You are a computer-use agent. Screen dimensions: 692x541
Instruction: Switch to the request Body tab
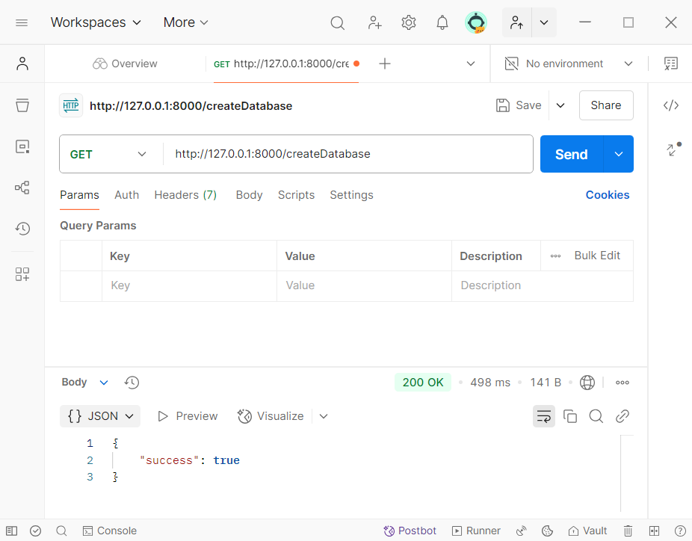[249, 195]
